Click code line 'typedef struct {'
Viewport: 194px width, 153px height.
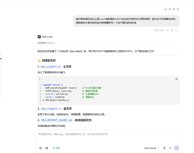tap(53, 85)
